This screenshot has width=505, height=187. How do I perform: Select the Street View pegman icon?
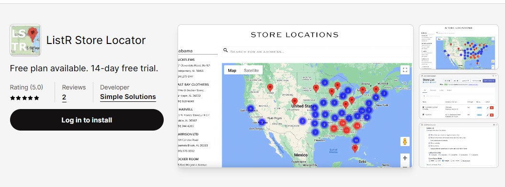click(405, 142)
